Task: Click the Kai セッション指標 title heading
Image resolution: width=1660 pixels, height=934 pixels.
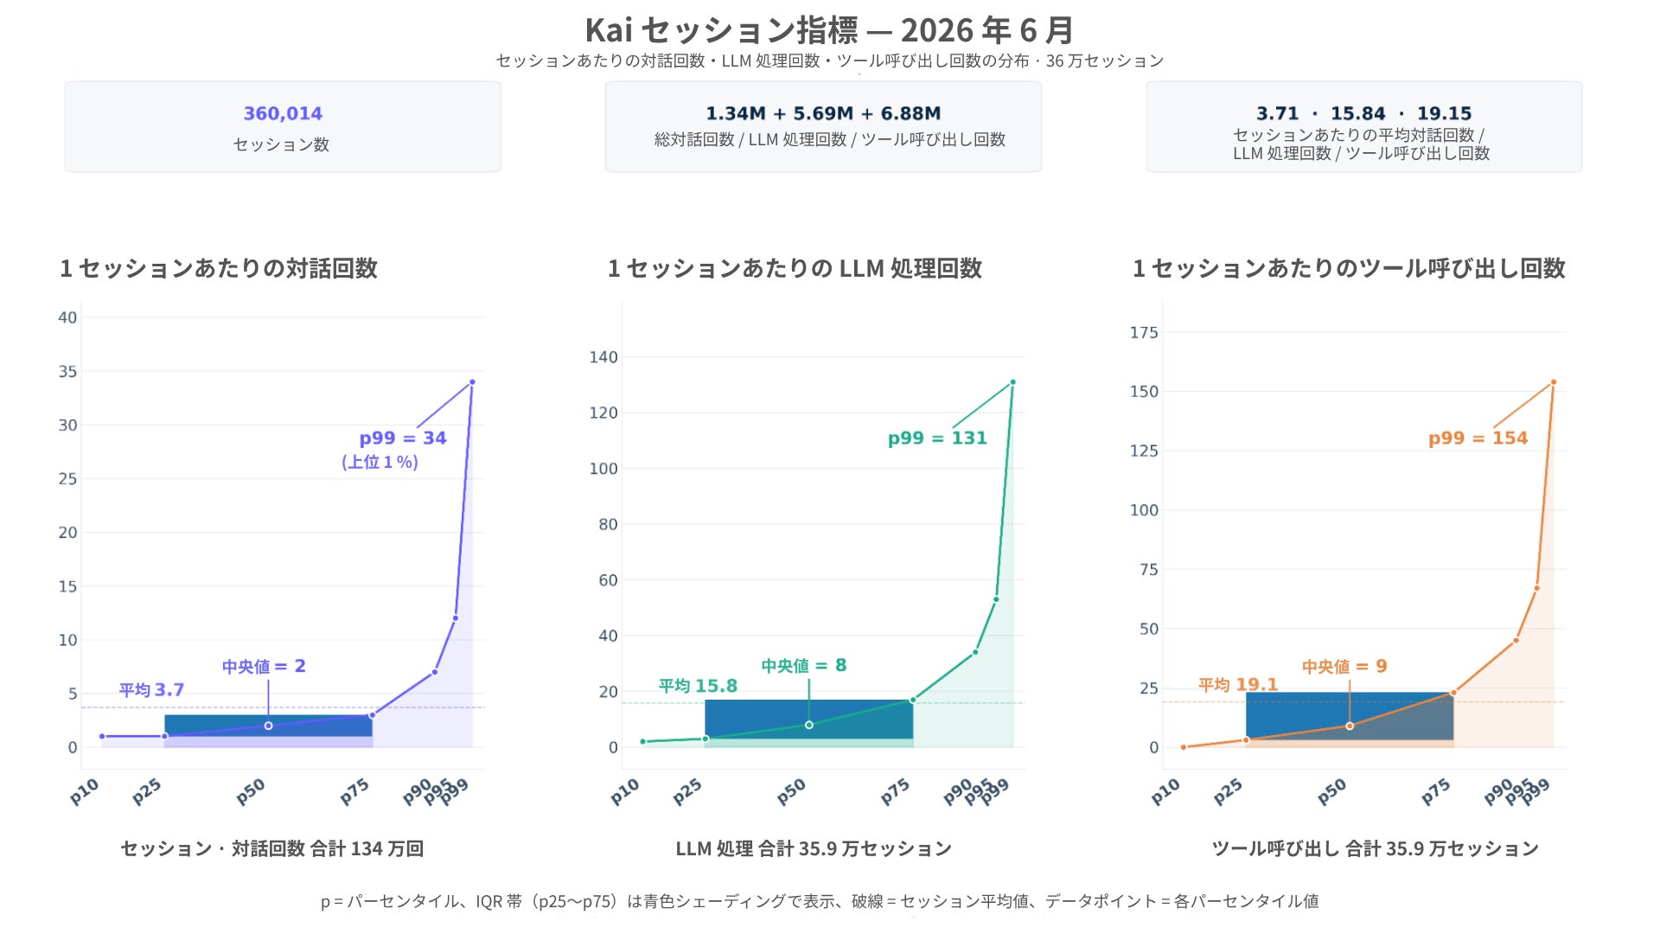Action: point(830,30)
